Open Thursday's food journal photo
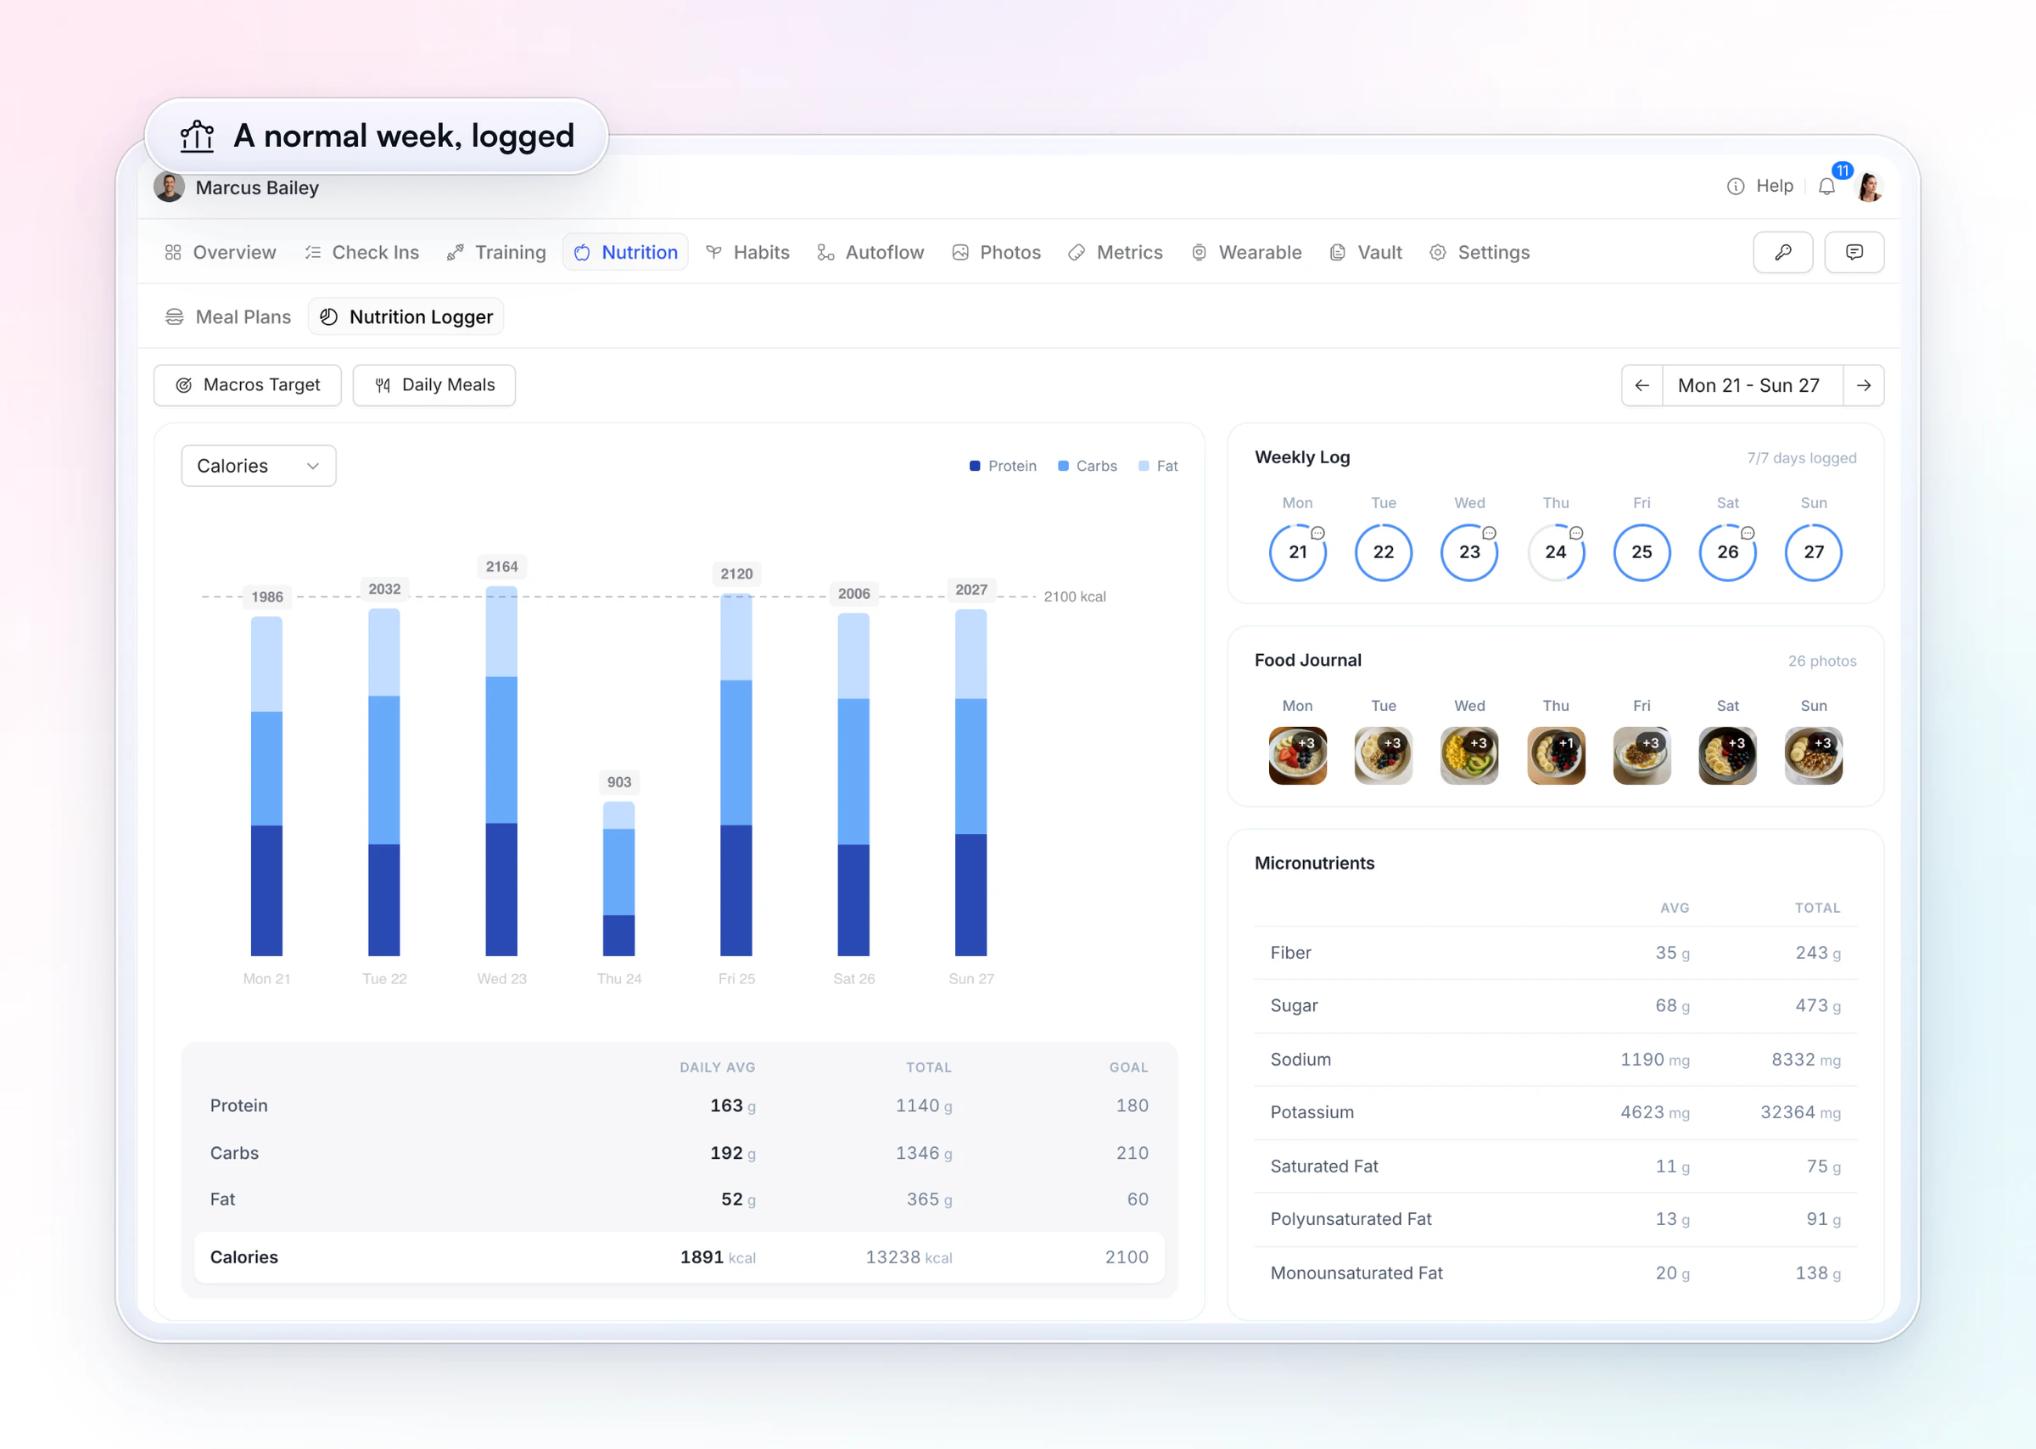The image size is (2036, 1449). 1556,756
